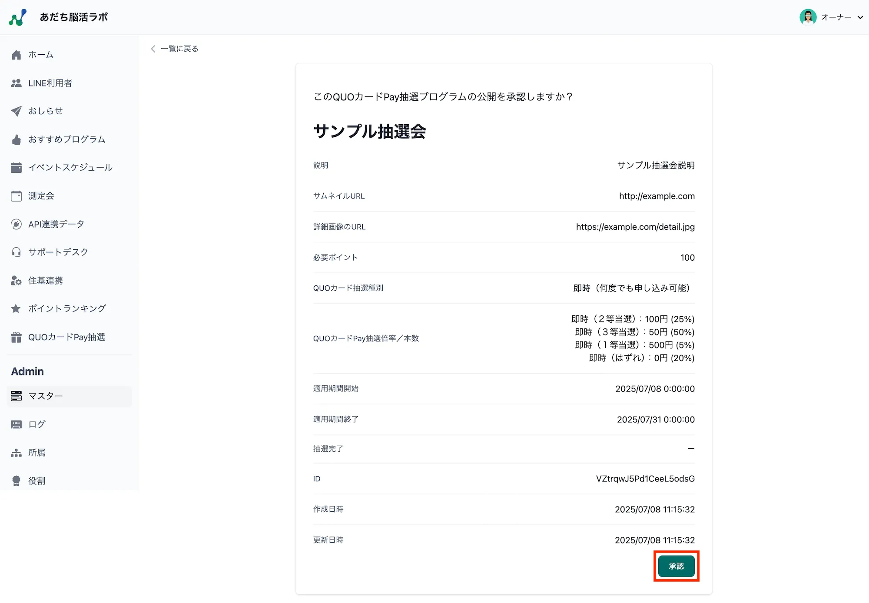Image resolution: width=869 pixels, height=603 pixels.
Task: Open the thumbnail URL http://example.com
Action: [x=656, y=196]
